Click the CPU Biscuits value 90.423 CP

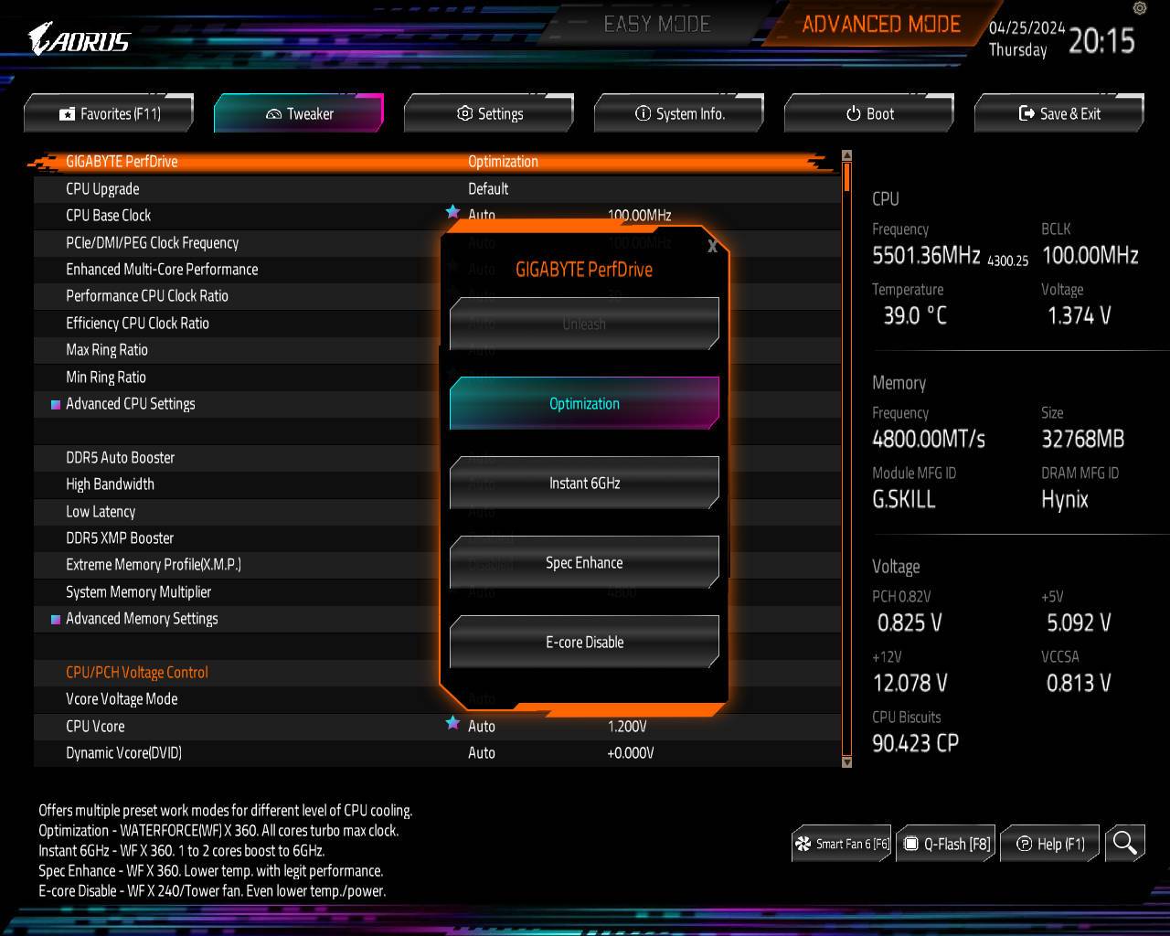tap(915, 743)
